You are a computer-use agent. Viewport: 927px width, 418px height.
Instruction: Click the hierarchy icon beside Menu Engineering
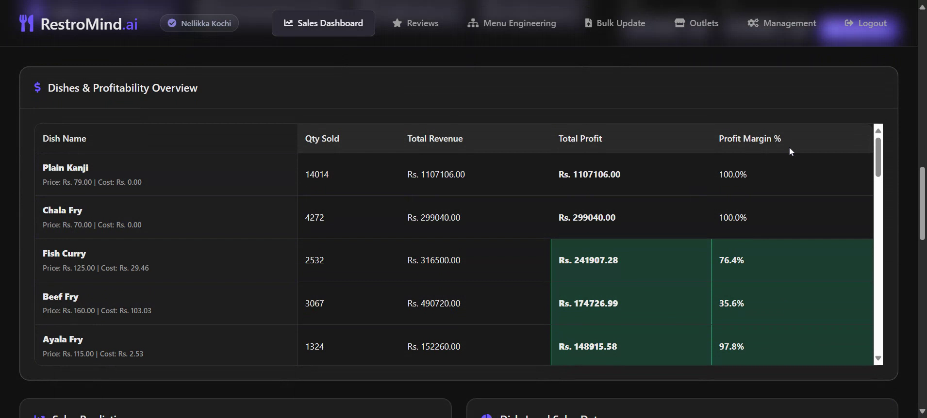coord(473,23)
